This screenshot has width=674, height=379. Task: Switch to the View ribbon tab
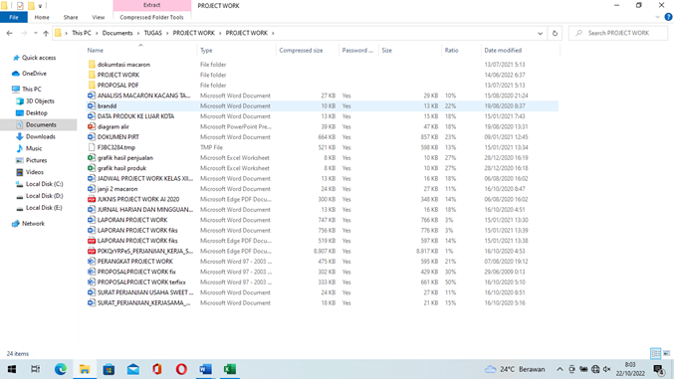(x=98, y=17)
